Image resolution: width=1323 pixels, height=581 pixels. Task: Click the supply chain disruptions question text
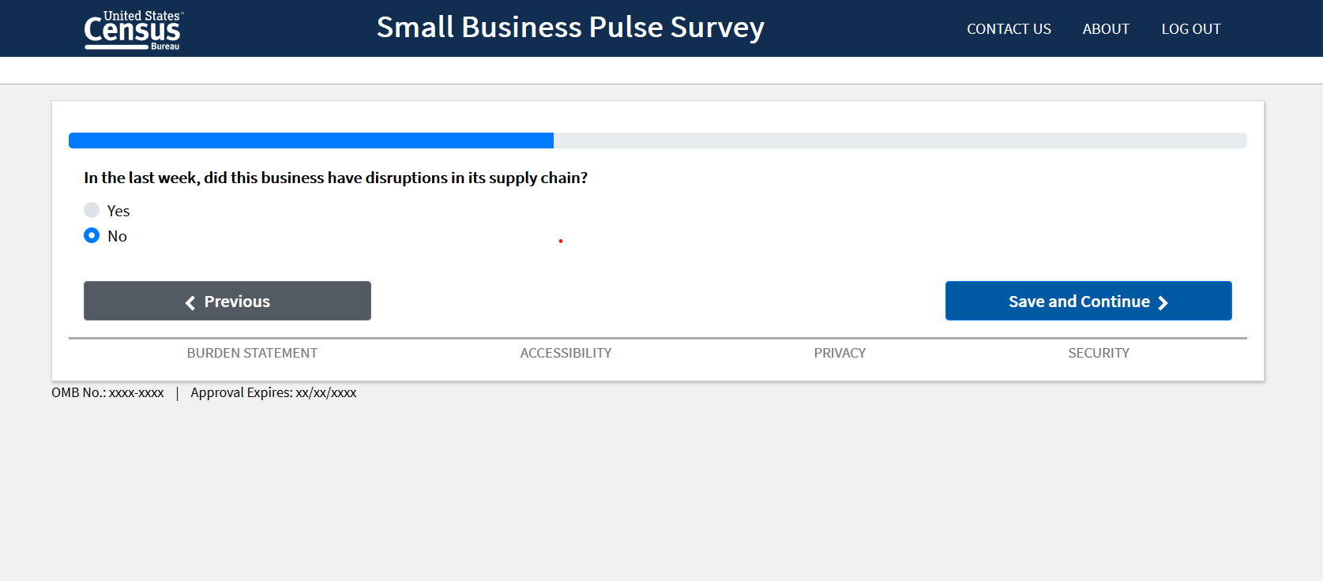point(336,178)
